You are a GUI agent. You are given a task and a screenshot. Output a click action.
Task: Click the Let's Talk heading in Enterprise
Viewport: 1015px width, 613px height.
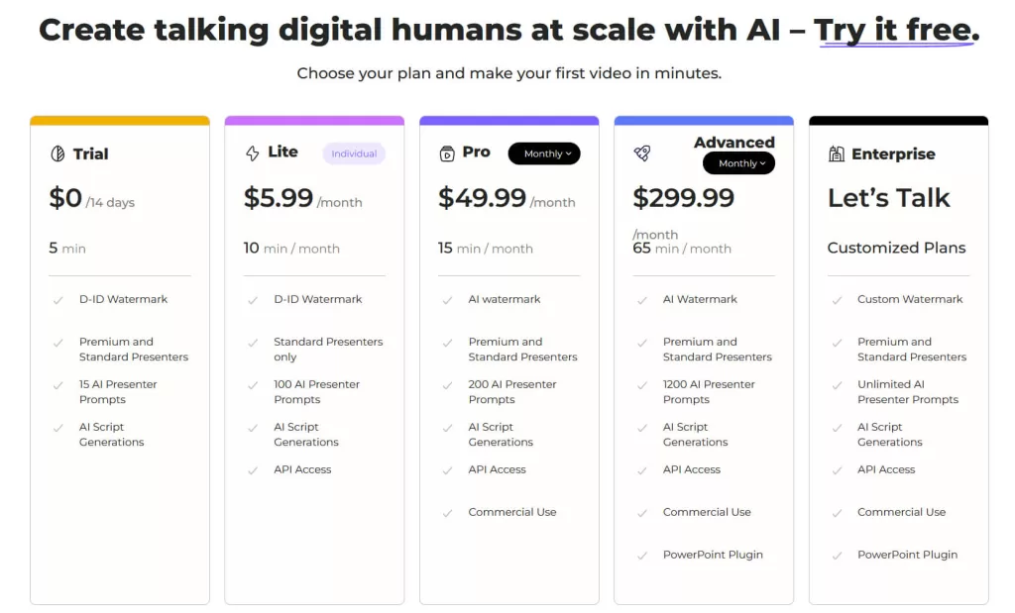click(889, 198)
